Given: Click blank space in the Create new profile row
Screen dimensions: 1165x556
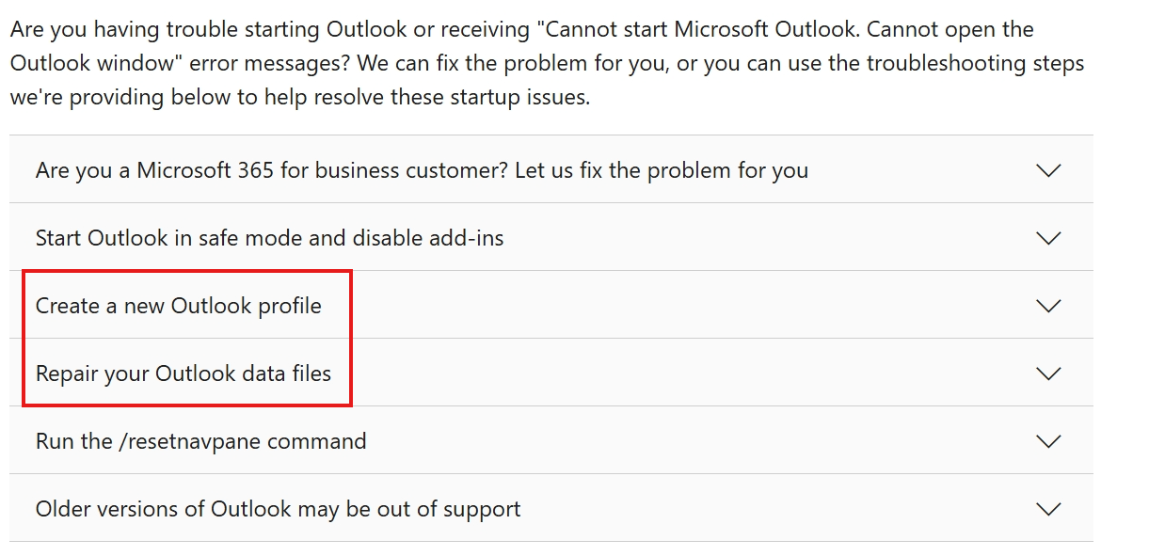Looking at the screenshot, I should point(659,306).
